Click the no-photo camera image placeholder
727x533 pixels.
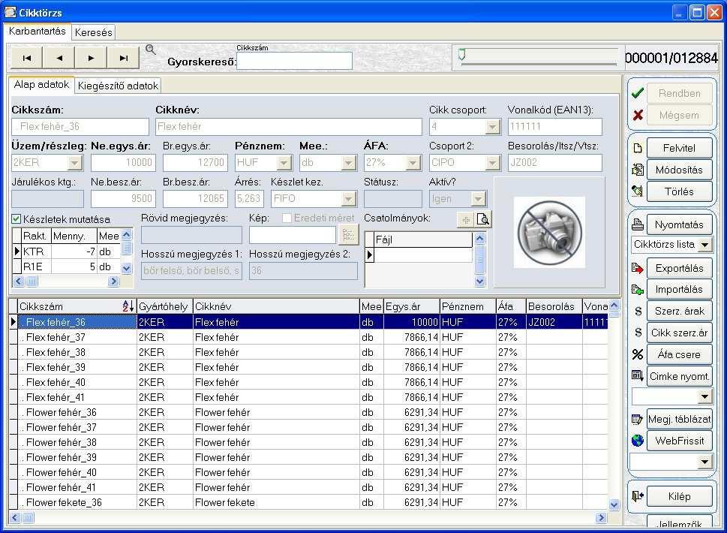click(549, 232)
